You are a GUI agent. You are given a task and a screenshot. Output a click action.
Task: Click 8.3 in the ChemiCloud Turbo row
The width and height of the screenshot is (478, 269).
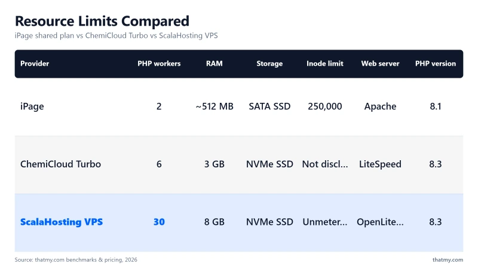pos(436,164)
